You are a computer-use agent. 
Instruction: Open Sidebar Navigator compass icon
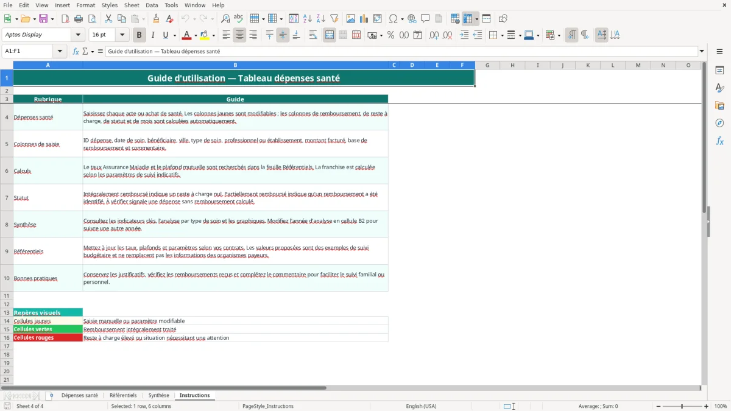(719, 123)
